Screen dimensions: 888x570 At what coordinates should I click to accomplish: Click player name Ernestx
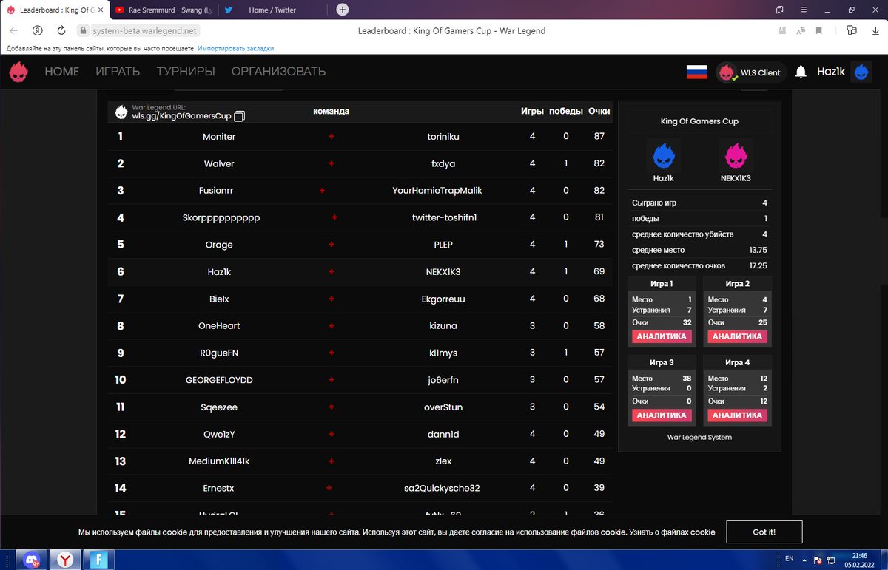point(219,488)
